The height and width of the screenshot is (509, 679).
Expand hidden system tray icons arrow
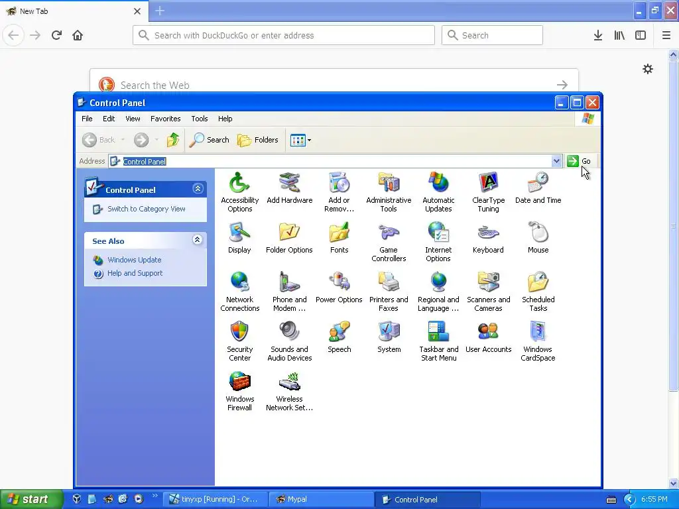(629, 500)
